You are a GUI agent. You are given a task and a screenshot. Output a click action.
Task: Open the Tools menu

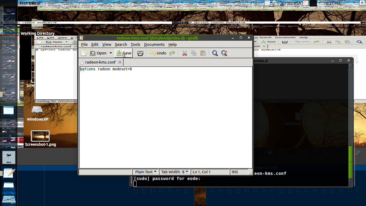135,45
